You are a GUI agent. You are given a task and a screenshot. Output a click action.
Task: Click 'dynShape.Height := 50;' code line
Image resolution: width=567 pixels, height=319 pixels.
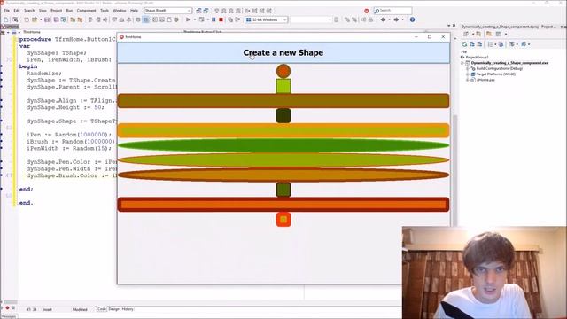pyautogui.click(x=65, y=107)
